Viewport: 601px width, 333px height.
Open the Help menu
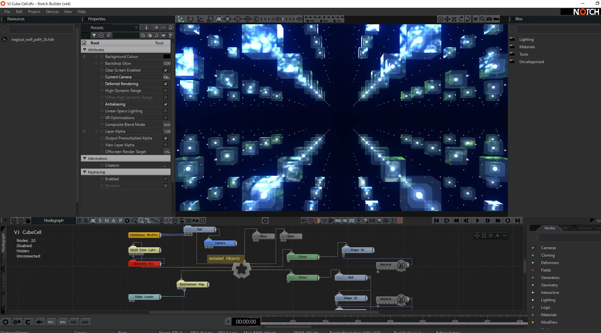click(x=82, y=12)
